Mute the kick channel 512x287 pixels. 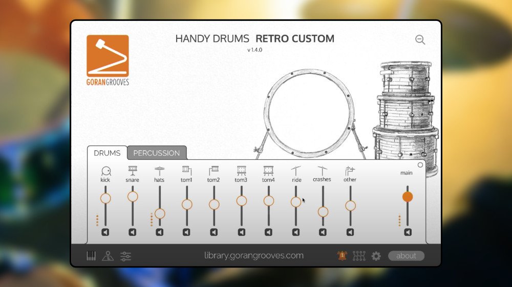point(105,232)
